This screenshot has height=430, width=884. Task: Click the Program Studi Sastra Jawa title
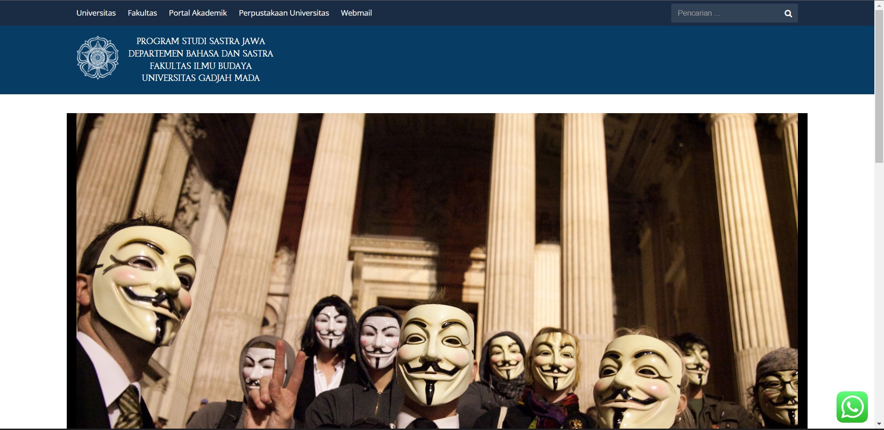coord(201,41)
